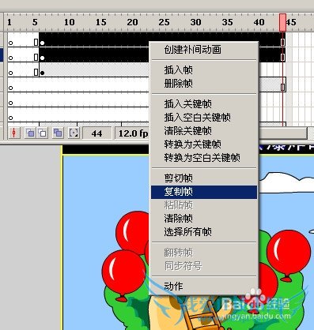Image resolution: width=314 pixels, height=330 pixels.
Task: Select 创建补间动画 in context menu
Action: click(x=204, y=50)
